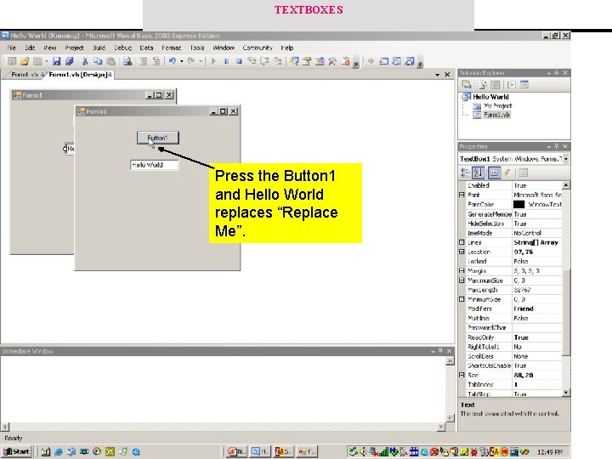Click Properties icon in Solution Explorer toolbar
This screenshot has width=612, height=459.
click(467, 84)
